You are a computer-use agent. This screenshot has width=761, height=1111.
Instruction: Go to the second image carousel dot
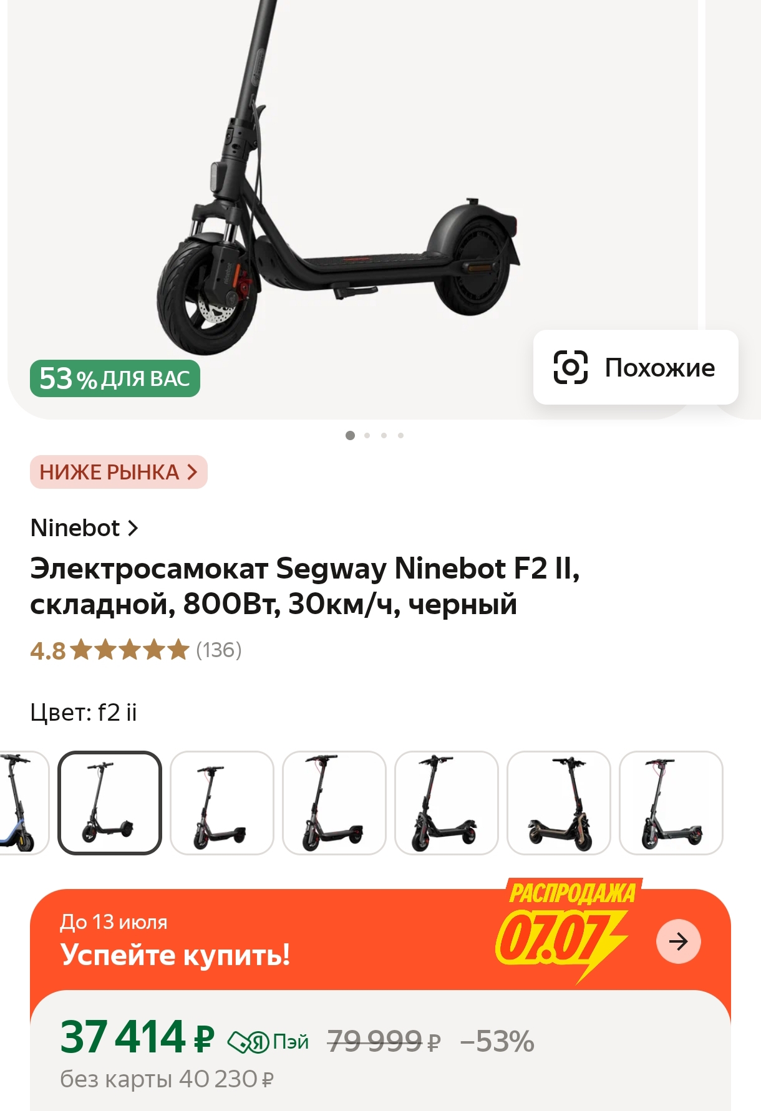click(367, 435)
